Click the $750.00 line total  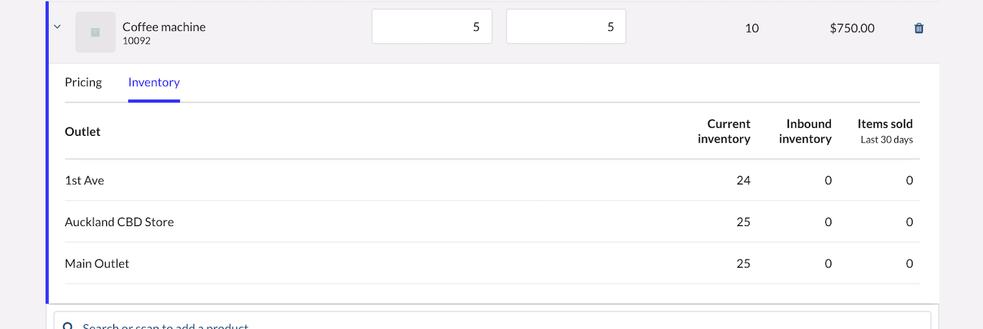tap(852, 29)
